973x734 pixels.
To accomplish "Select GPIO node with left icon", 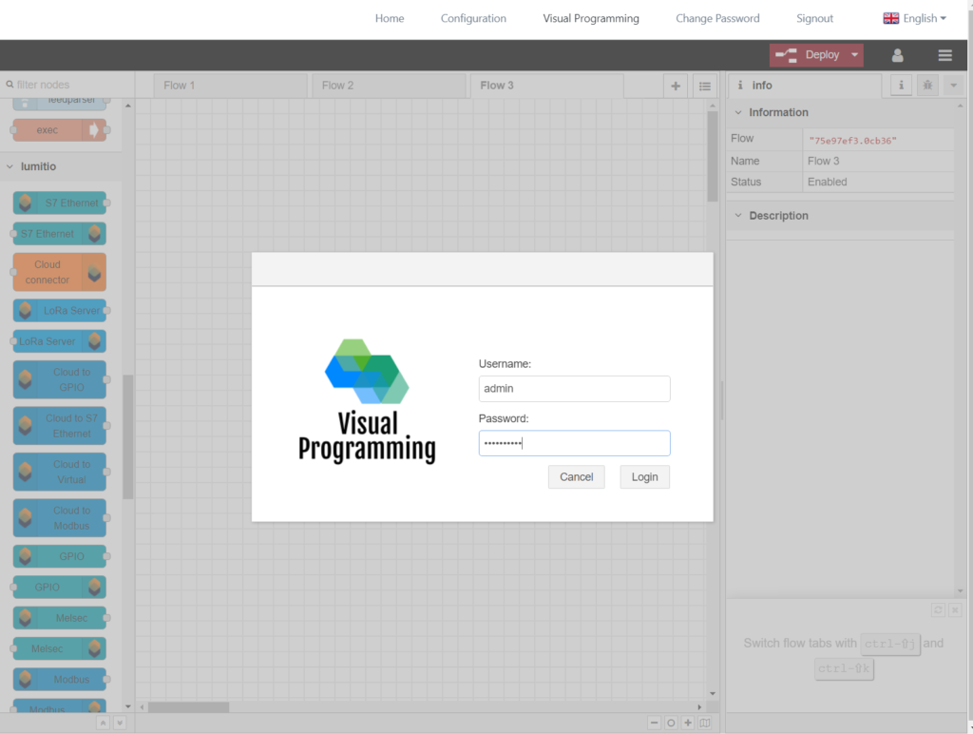I will click(60, 556).
